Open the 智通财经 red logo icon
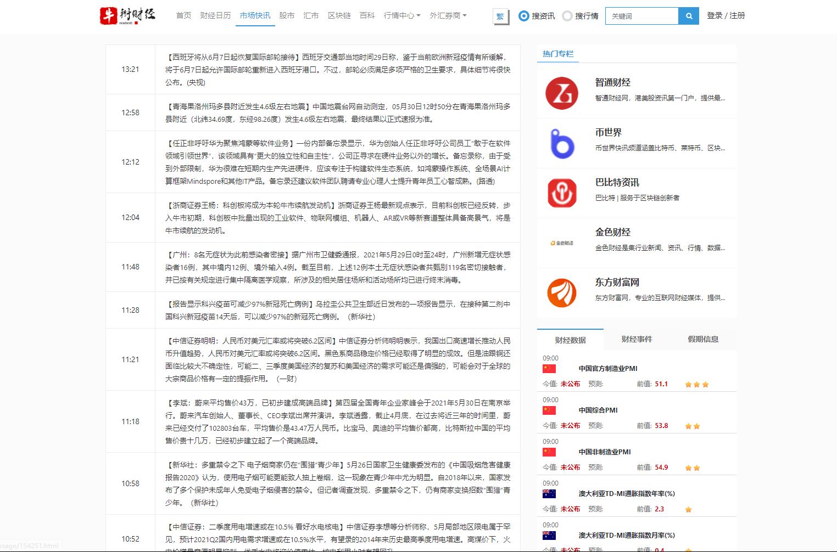Image resolution: width=837 pixels, height=552 pixels. tap(561, 93)
